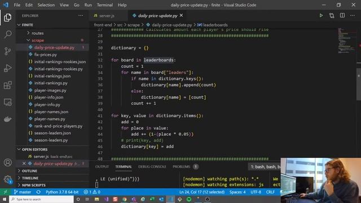This screenshot has width=361, height=203.
Task: Switch to the Problems panel tab
Action: (x=182, y=167)
